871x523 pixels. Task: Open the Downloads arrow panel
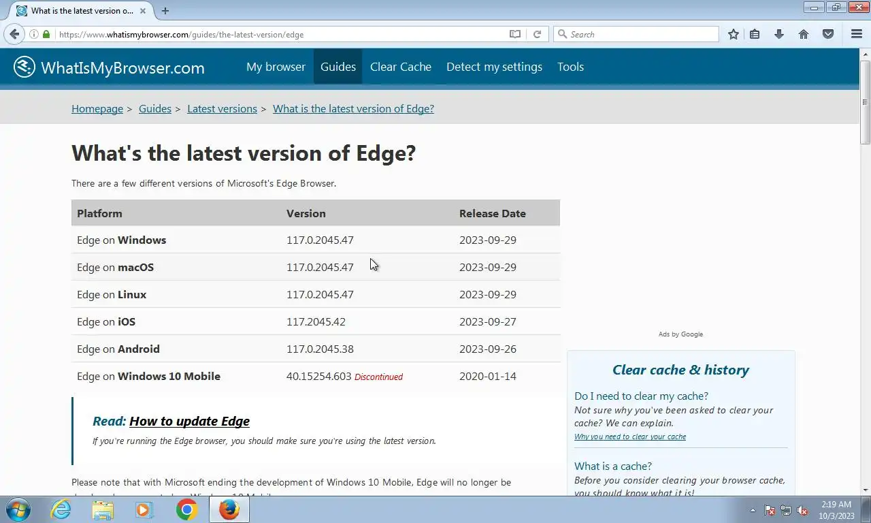click(779, 34)
